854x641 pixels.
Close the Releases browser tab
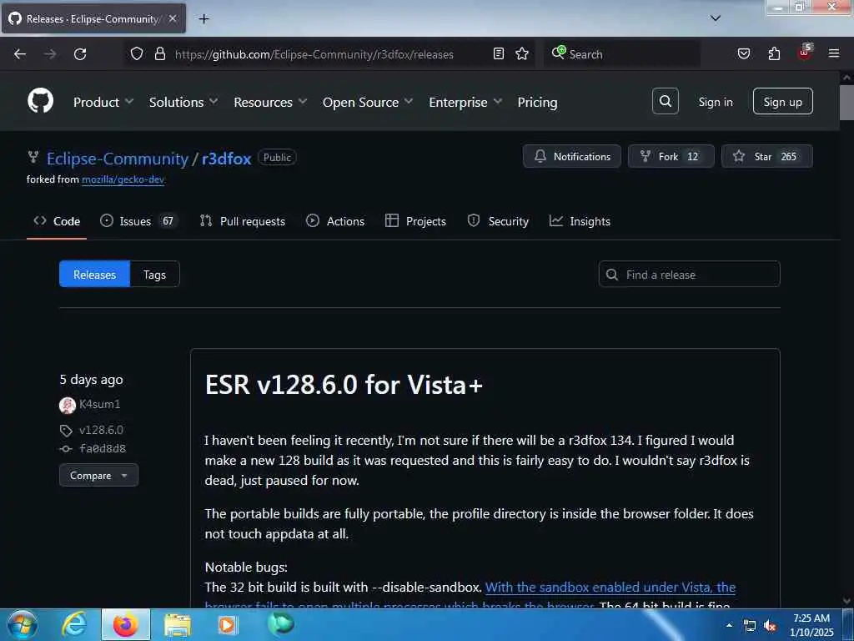click(173, 18)
